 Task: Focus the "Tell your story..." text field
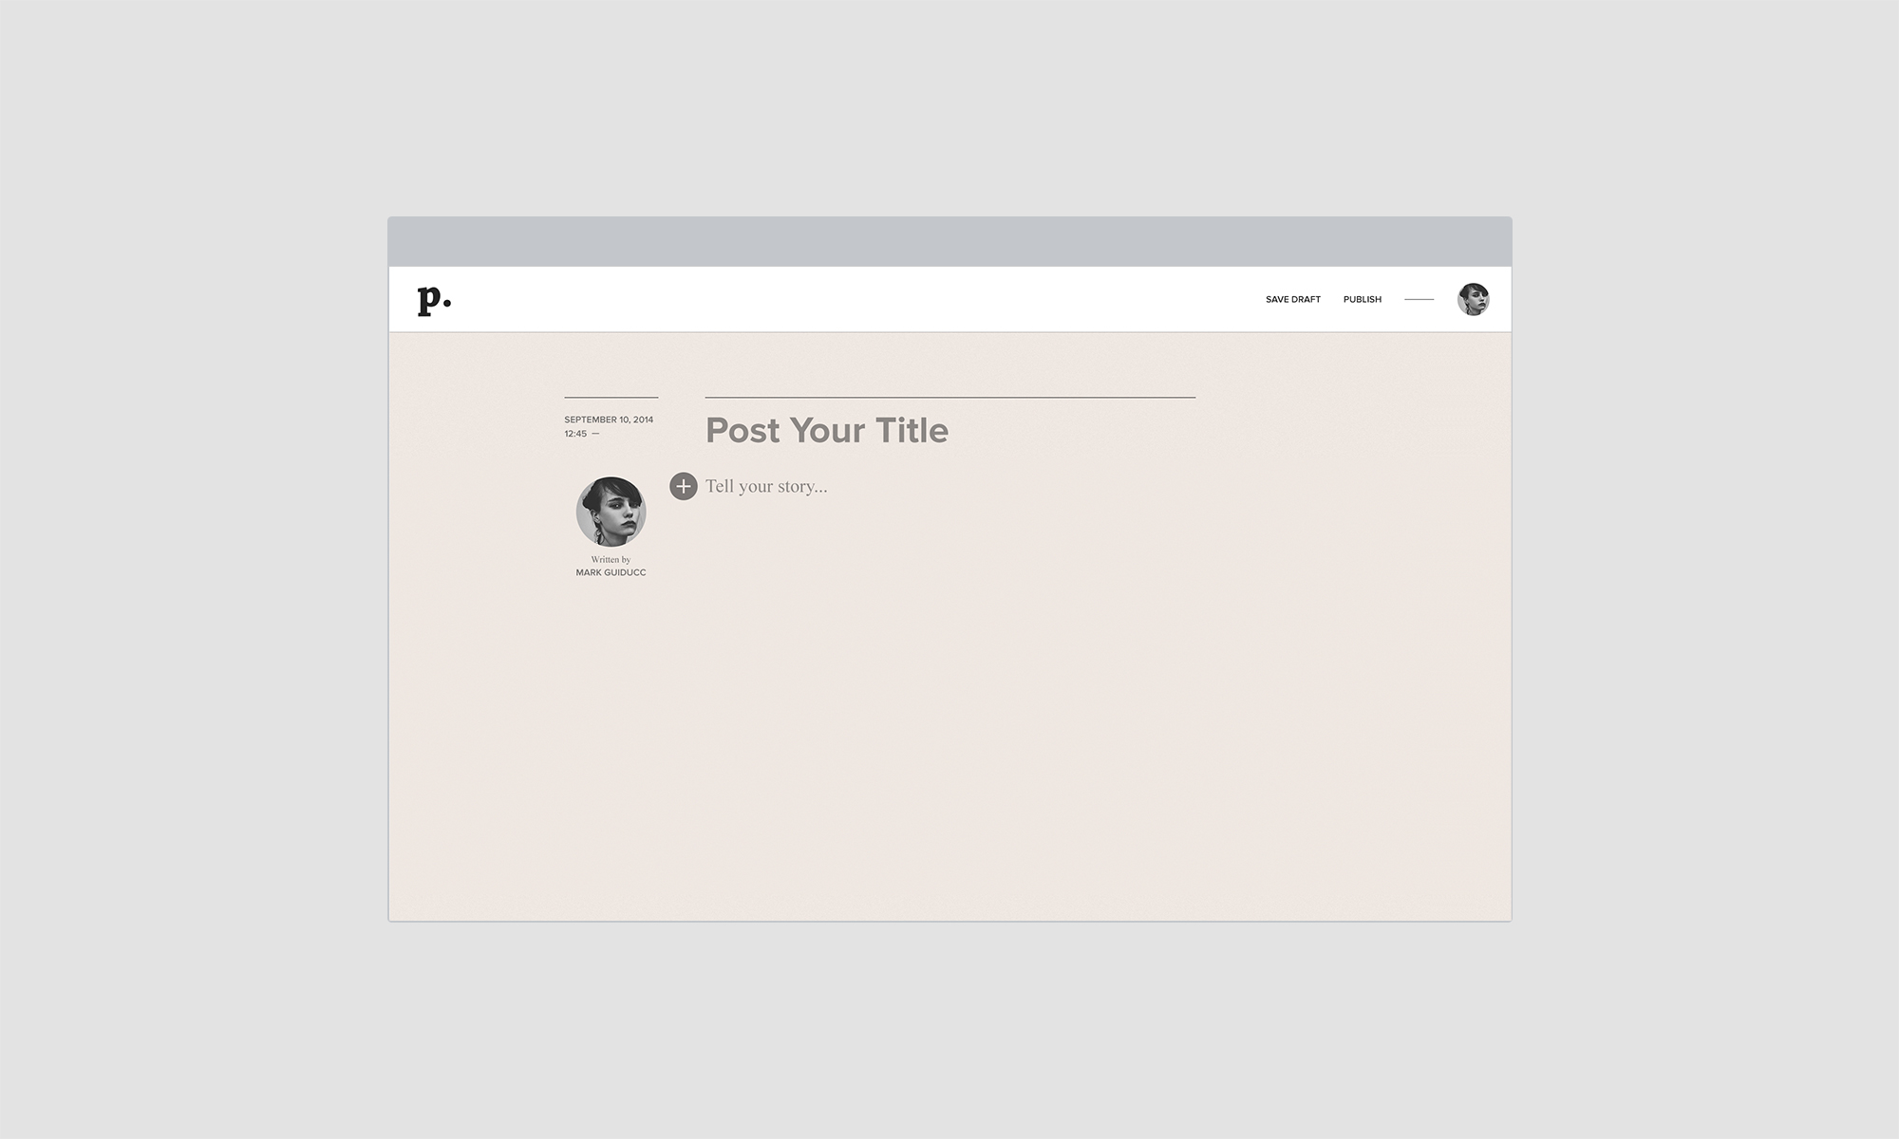click(x=766, y=486)
